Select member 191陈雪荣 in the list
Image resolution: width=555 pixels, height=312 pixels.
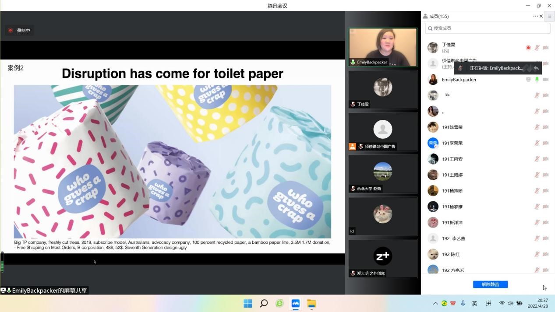click(x=488, y=127)
